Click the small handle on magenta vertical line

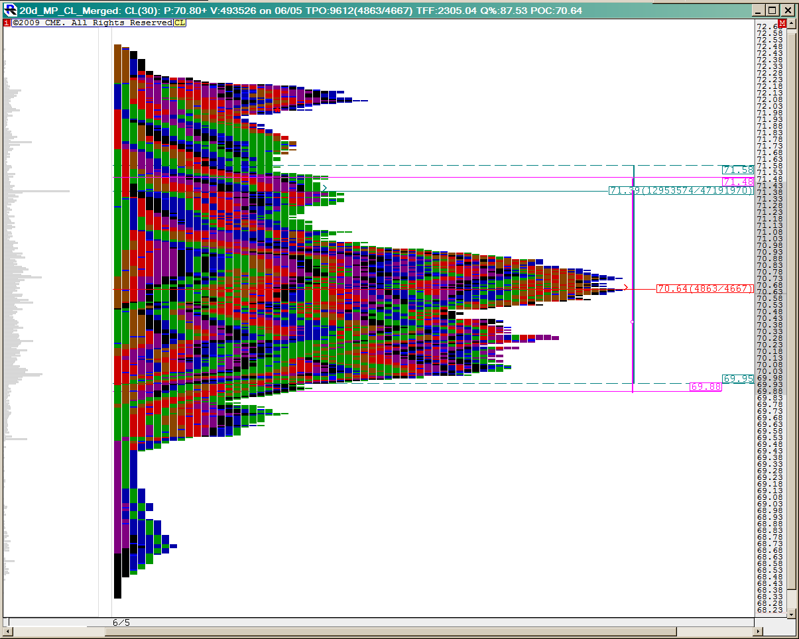[632, 322]
